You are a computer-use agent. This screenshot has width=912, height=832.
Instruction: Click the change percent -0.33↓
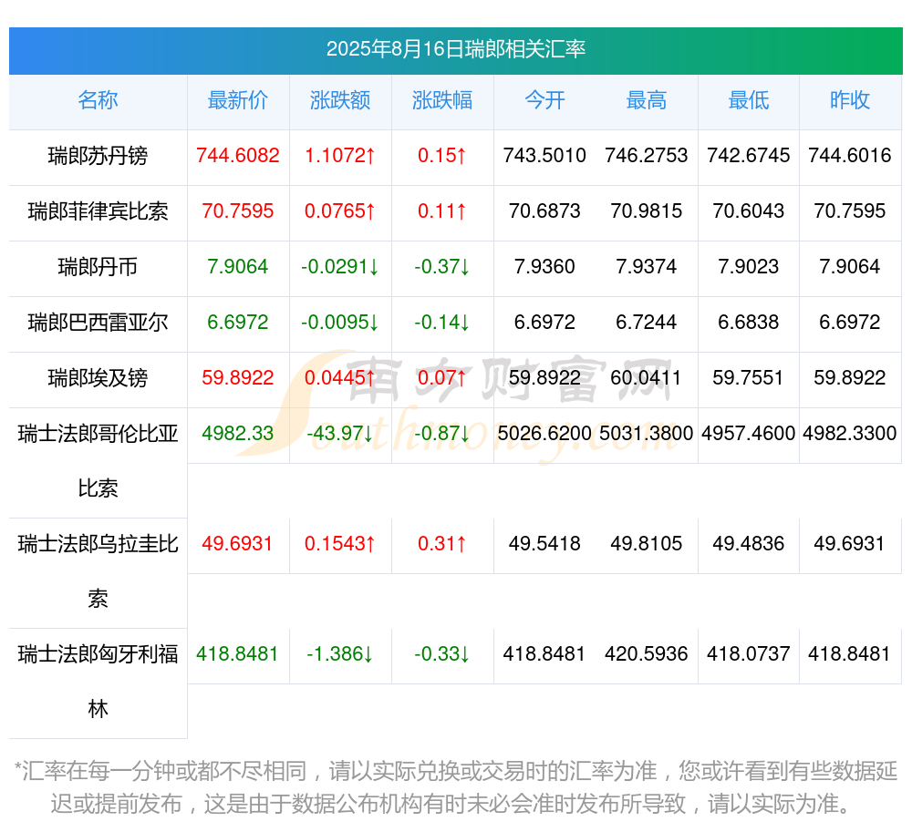point(442,654)
